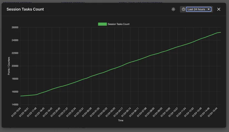This screenshot has width=229, height=132.
Task: Open the Last 24 hours time range dropdown
Action: click(x=199, y=9)
